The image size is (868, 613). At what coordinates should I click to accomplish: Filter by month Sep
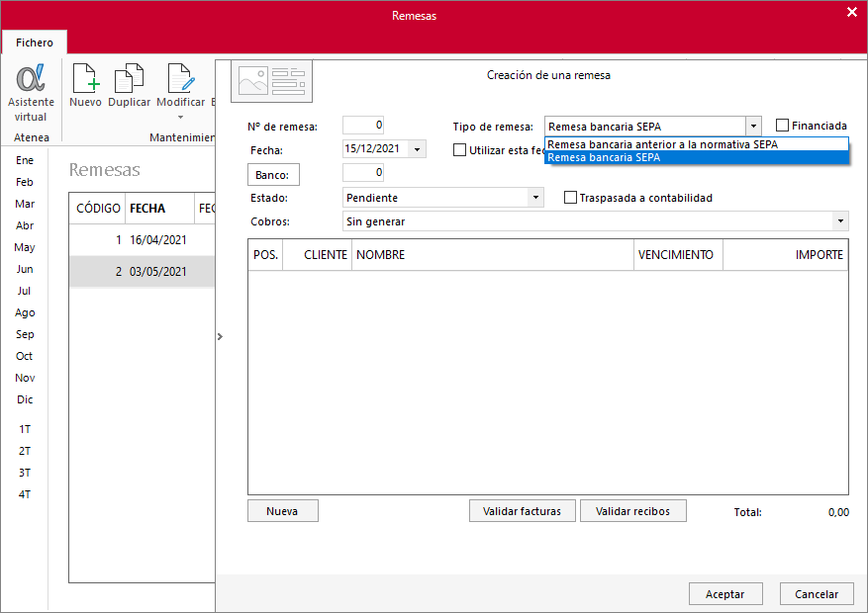[x=25, y=334]
